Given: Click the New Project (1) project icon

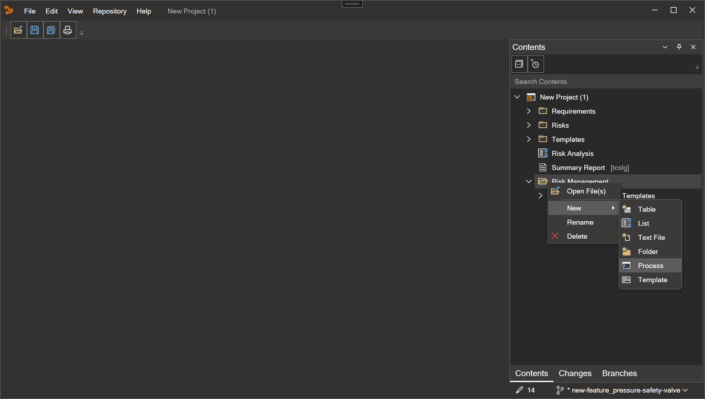Looking at the screenshot, I should click(531, 97).
